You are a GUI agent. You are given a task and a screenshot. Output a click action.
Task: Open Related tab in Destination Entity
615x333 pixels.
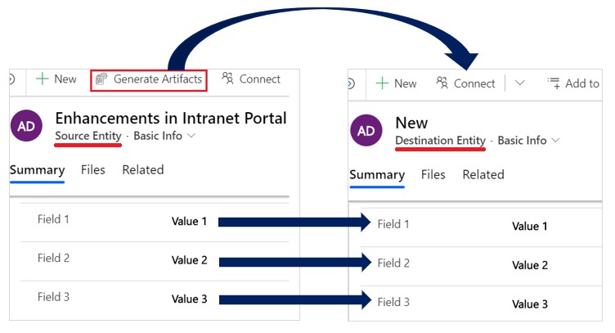[x=483, y=174]
